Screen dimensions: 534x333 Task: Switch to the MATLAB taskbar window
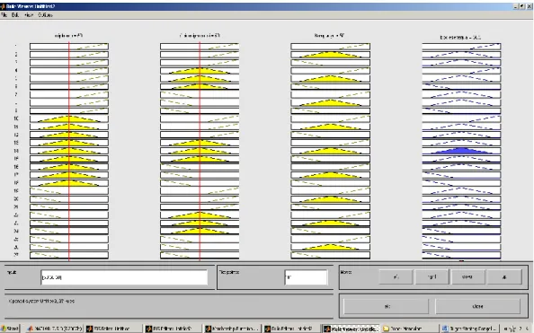coord(55,329)
